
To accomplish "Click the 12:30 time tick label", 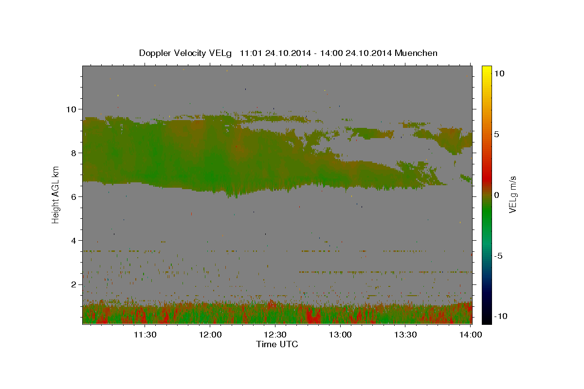I will 275,335.
